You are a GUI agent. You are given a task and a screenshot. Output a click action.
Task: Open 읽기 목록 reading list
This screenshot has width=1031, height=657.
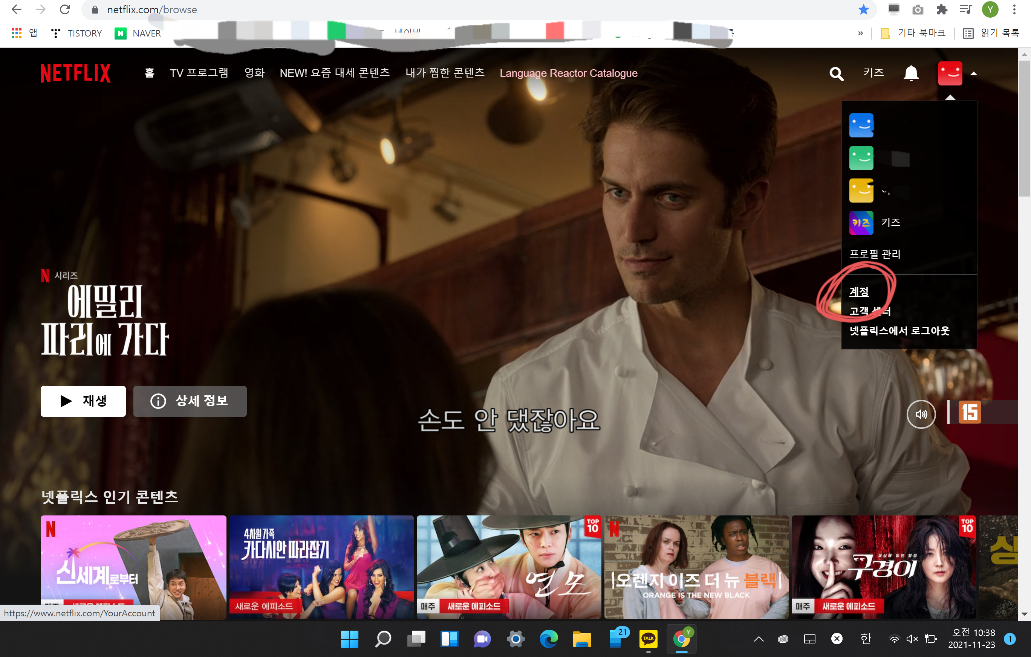click(991, 33)
